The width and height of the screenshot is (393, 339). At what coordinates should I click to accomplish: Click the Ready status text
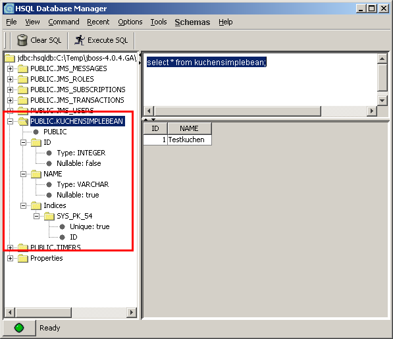[49, 328]
